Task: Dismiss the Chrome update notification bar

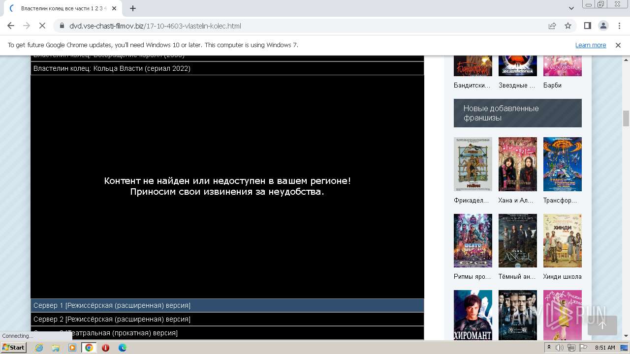Action: [x=618, y=45]
